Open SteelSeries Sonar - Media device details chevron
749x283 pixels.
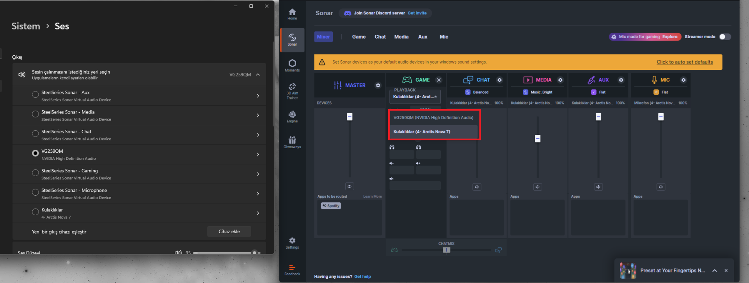click(x=258, y=115)
